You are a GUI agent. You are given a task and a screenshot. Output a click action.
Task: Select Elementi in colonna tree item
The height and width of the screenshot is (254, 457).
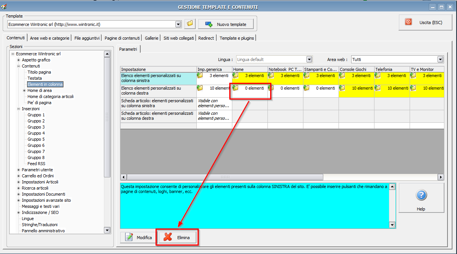[x=45, y=84]
